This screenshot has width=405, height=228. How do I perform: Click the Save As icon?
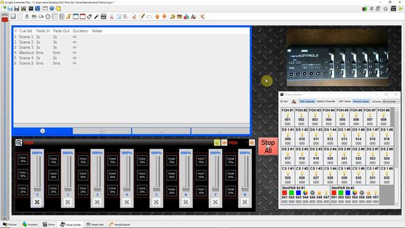(x=23, y=8)
